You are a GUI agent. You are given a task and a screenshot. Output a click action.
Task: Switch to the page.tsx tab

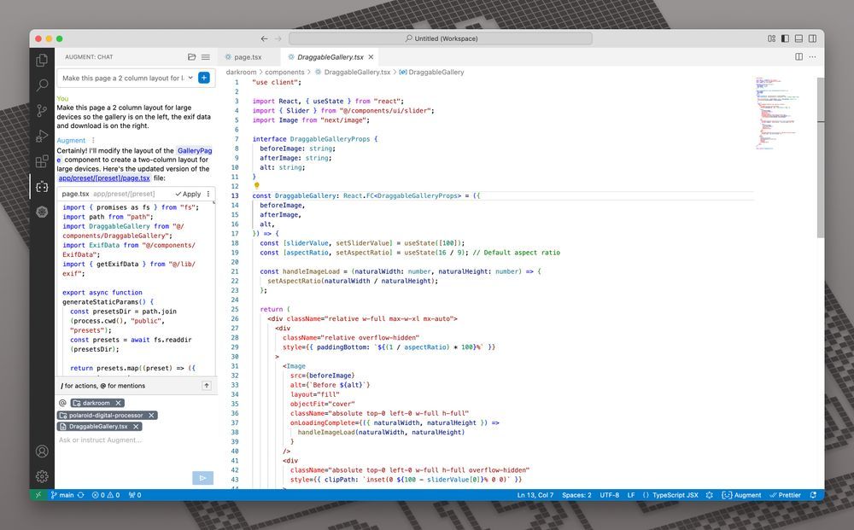tap(248, 57)
